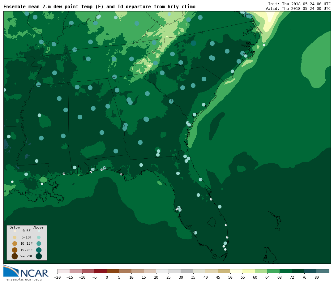Click the Below 5-10F legend circle
334x283 pixels.
coord(15,238)
